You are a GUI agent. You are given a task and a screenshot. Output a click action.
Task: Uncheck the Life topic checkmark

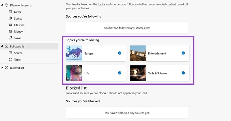(x=120, y=73)
